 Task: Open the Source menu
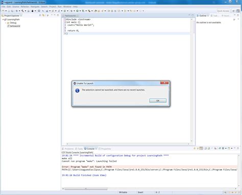[x=15, y=7]
